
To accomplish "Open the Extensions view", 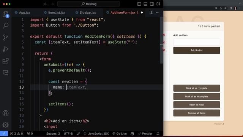I will (x=5, y=61).
